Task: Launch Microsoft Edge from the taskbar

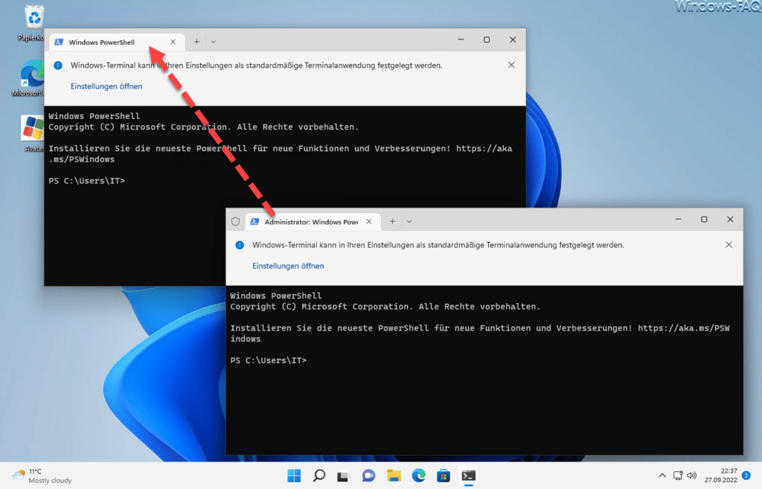Action: pos(418,476)
